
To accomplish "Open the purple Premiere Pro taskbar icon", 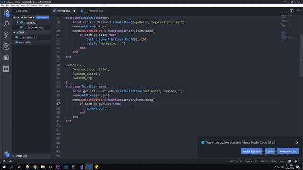I will (58, 167).
